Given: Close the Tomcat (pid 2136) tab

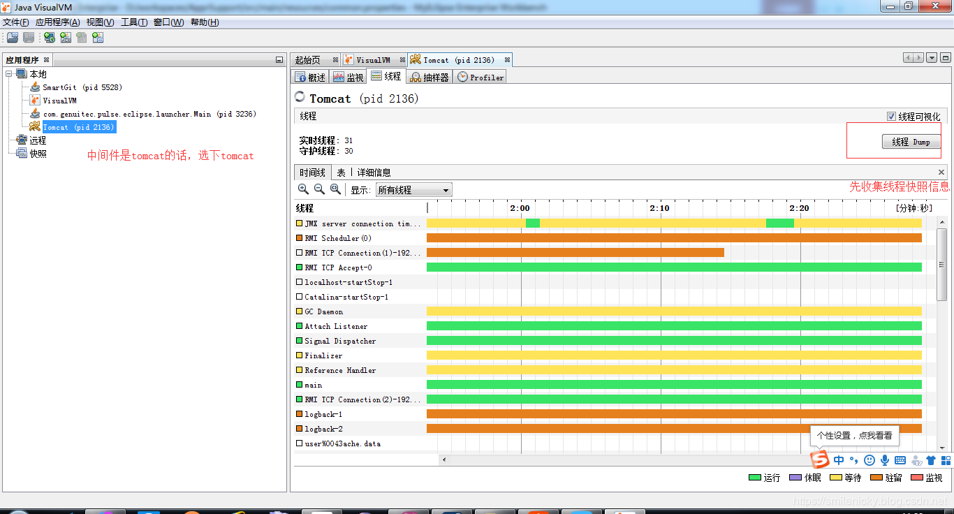Looking at the screenshot, I should 508,60.
